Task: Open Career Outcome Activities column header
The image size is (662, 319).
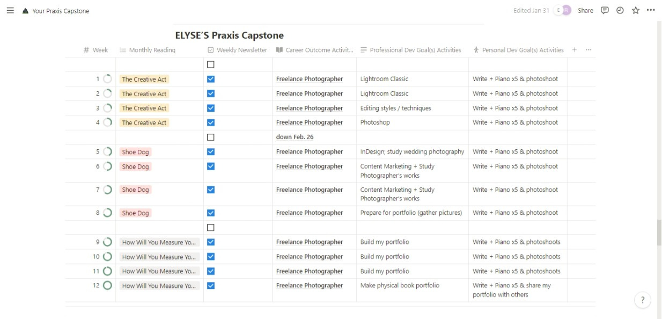Action: (x=314, y=50)
